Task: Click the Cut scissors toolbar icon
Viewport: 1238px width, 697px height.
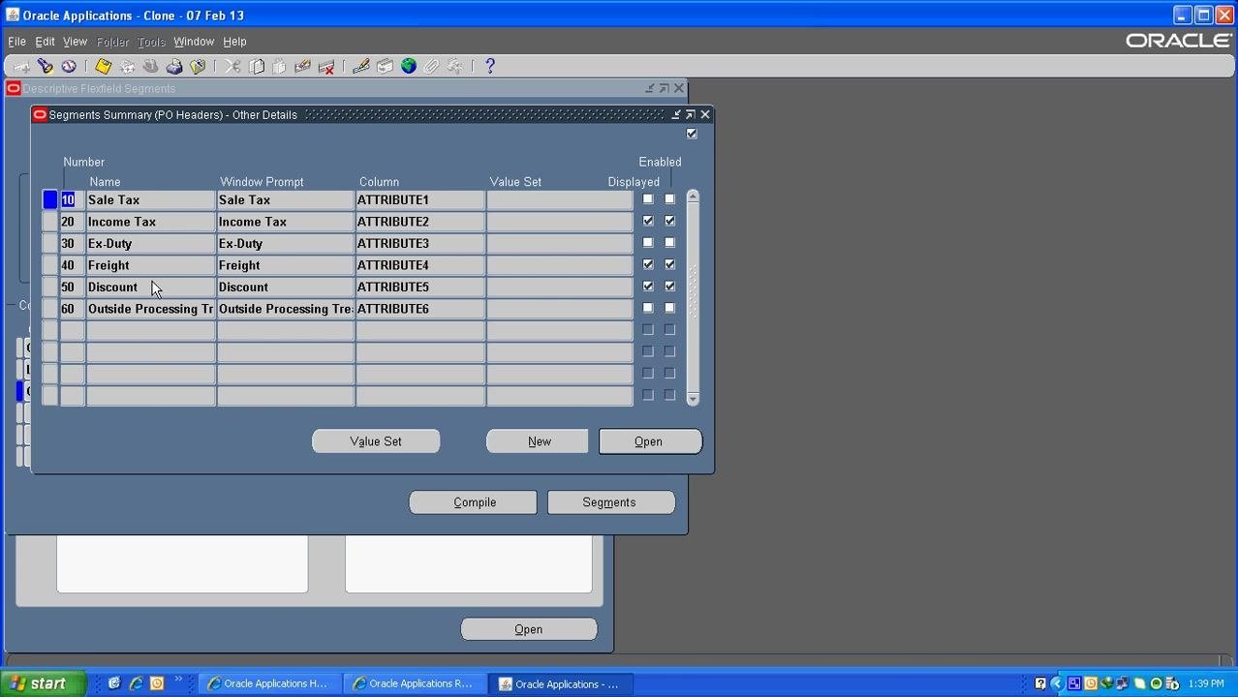Action: pos(232,67)
